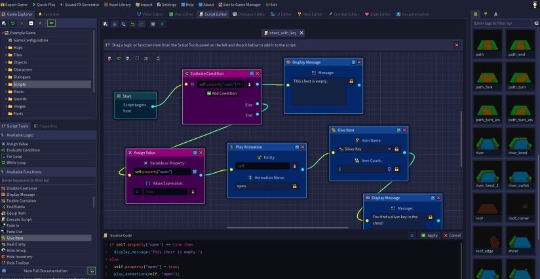540x279 pixels.
Task: Open the Asset Library
Action: [x=118, y=4]
